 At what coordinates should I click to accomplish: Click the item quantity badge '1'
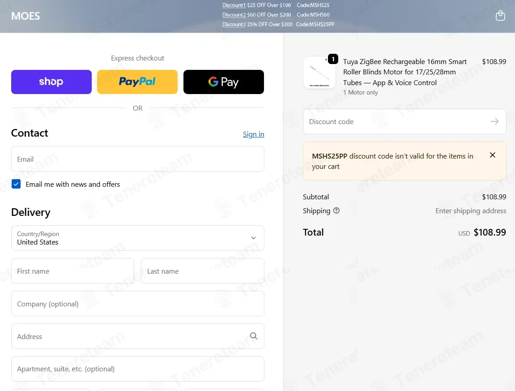click(x=333, y=59)
